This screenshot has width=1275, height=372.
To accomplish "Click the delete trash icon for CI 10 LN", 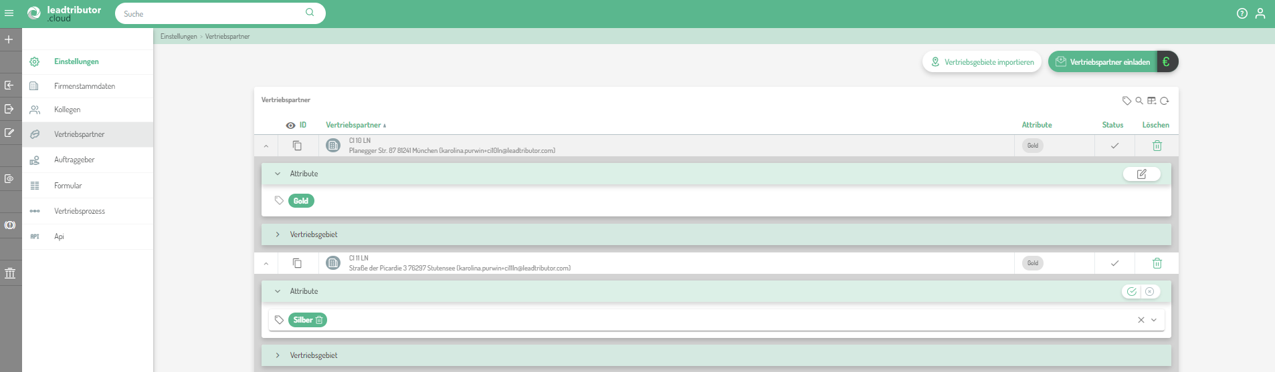I will pos(1157,146).
